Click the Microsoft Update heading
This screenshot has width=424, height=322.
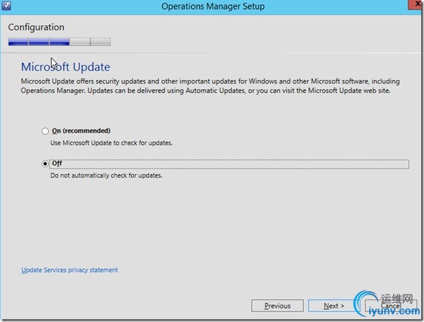click(66, 66)
